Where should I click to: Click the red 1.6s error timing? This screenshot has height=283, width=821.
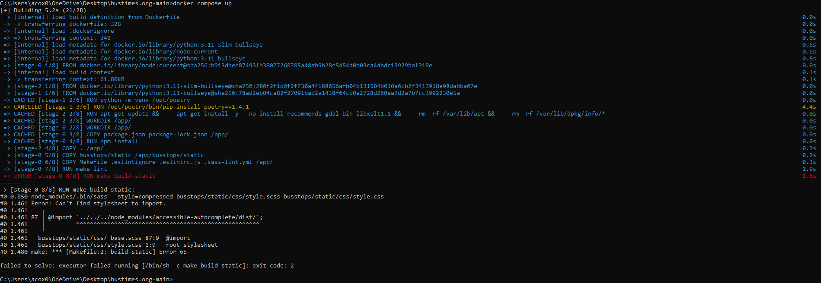click(x=809, y=176)
